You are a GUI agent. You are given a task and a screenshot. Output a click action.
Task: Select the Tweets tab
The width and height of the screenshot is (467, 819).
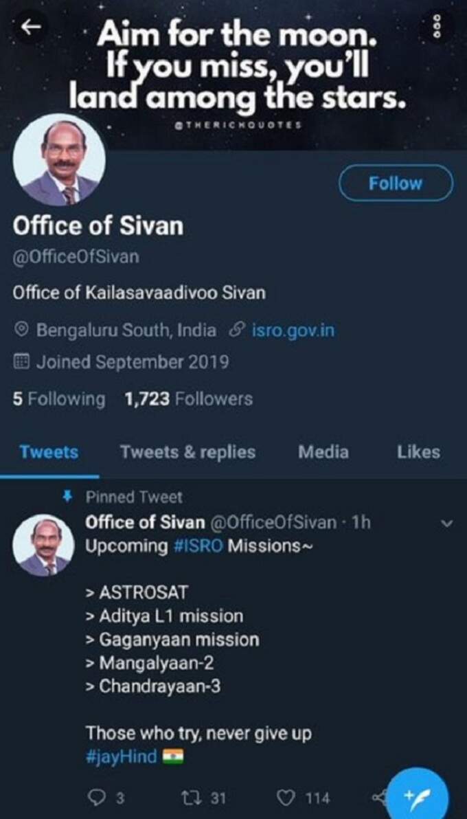click(x=49, y=452)
